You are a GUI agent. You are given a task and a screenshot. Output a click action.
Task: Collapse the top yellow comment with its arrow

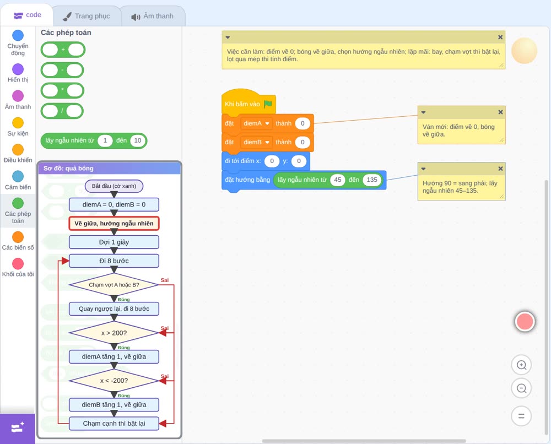tap(228, 37)
